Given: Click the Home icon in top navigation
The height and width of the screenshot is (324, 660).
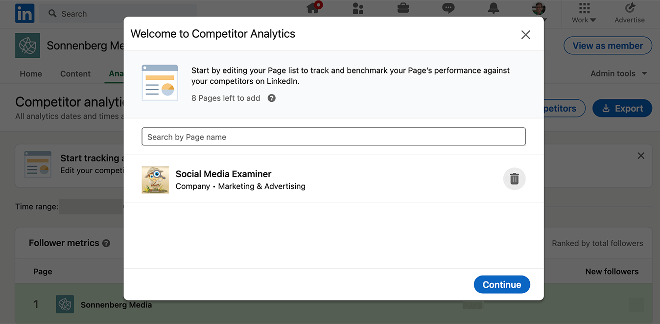Looking at the screenshot, I should click(x=313, y=8).
